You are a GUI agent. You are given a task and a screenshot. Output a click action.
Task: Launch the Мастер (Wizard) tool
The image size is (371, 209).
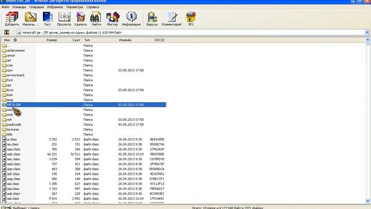point(112,19)
